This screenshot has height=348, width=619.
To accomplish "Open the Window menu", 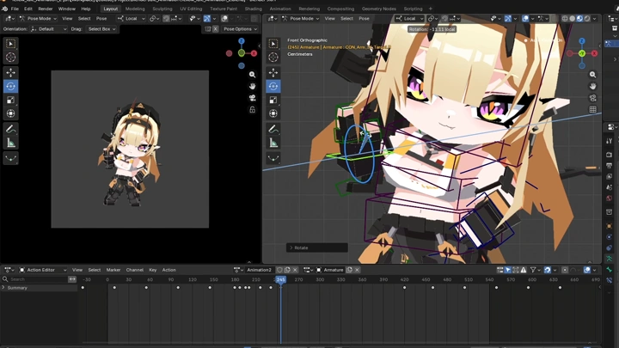I will (x=67, y=9).
